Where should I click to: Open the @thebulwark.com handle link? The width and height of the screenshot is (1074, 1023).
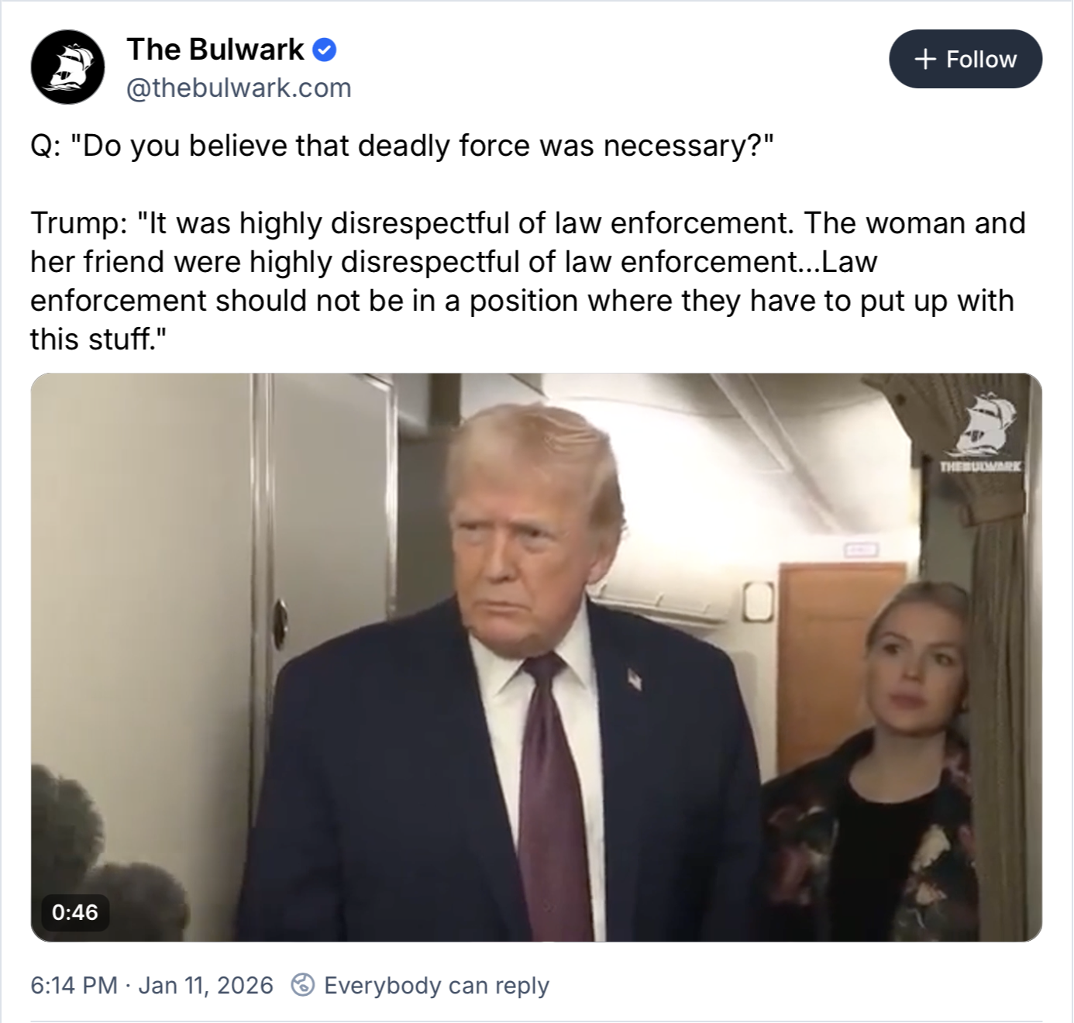239,88
